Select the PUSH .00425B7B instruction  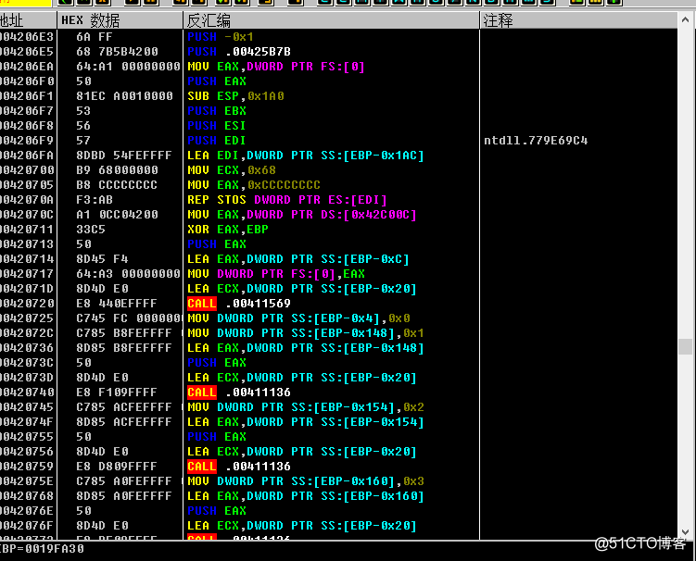point(239,52)
